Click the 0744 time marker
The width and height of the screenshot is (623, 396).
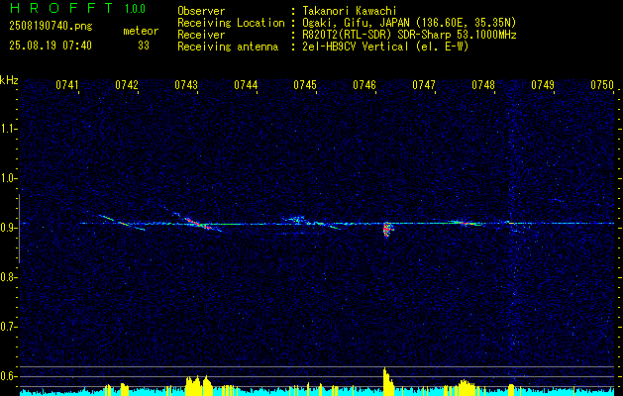(246, 85)
